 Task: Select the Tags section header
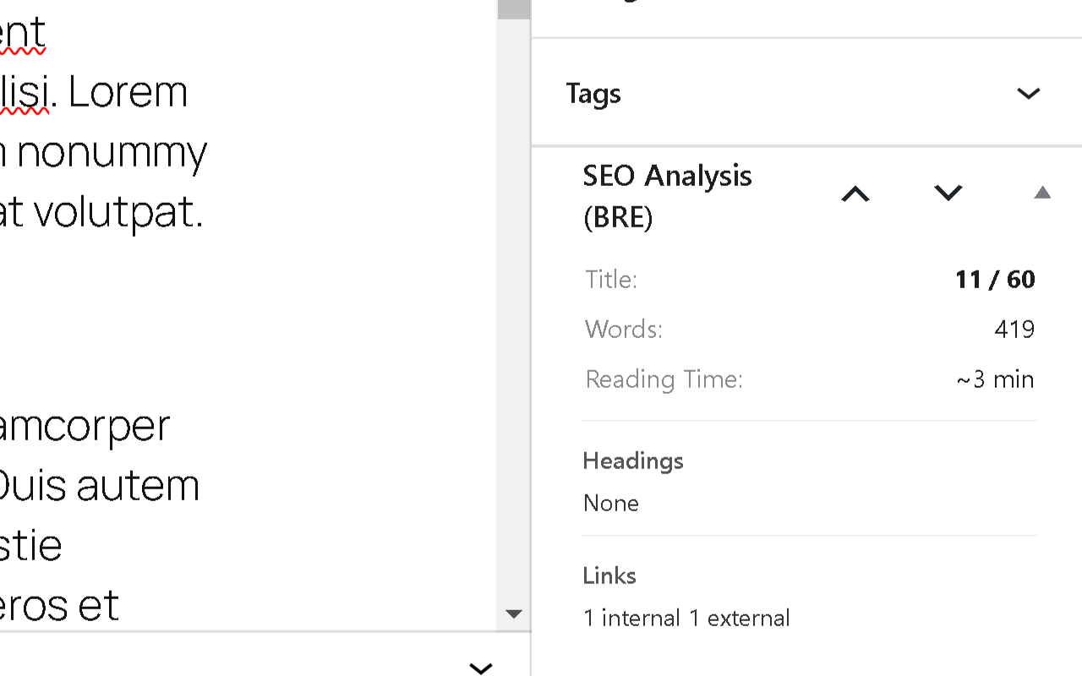[593, 94]
